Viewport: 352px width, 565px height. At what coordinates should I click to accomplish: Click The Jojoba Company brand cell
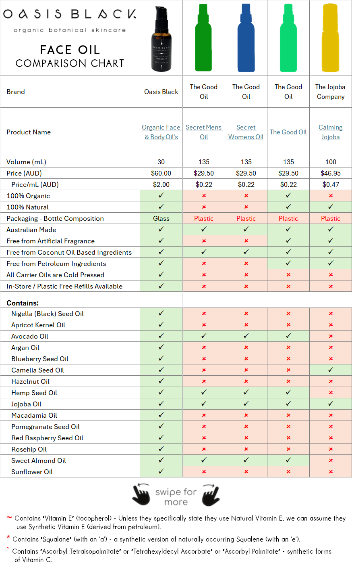[x=331, y=92]
